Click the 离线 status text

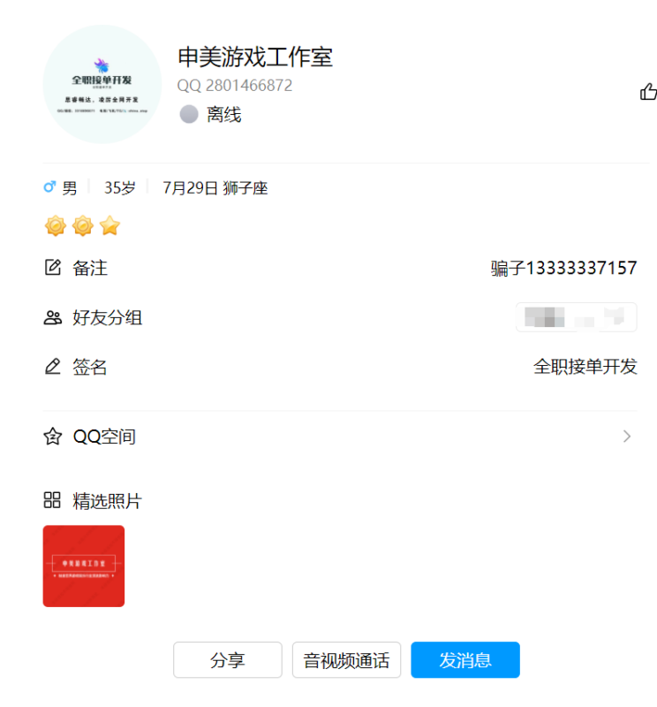224,115
